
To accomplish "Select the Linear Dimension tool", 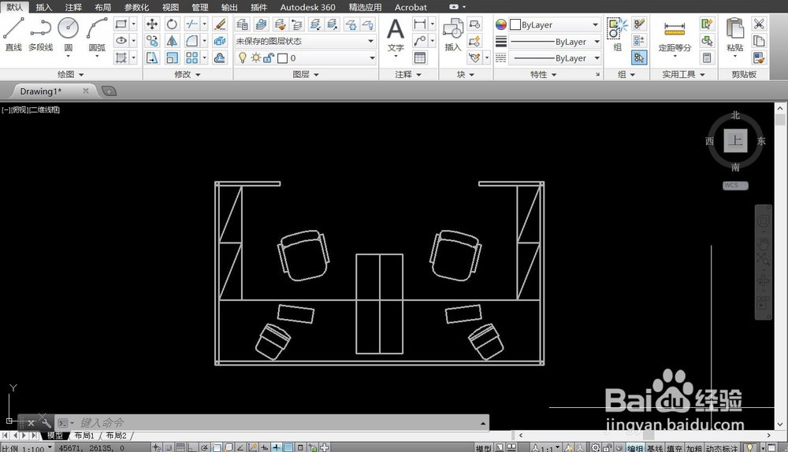I will click(x=420, y=24).
